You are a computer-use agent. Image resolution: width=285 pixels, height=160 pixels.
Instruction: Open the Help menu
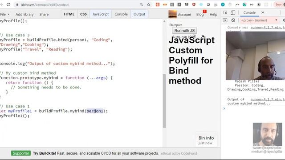213,15
